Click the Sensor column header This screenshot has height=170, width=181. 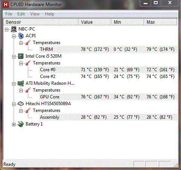click(41, 22)
